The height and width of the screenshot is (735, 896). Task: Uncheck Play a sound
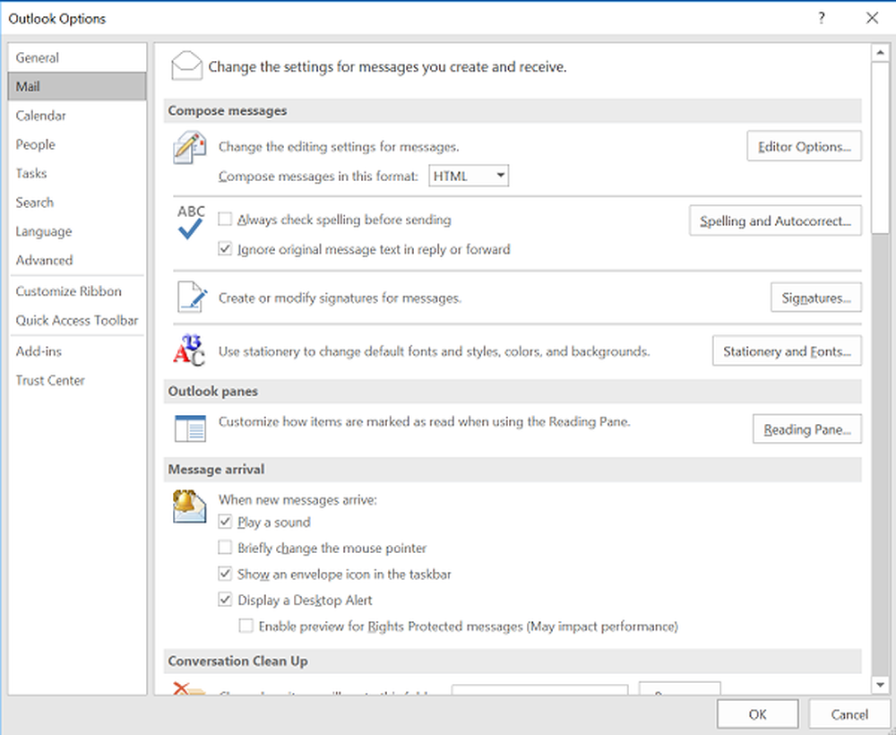pos(225,522)
